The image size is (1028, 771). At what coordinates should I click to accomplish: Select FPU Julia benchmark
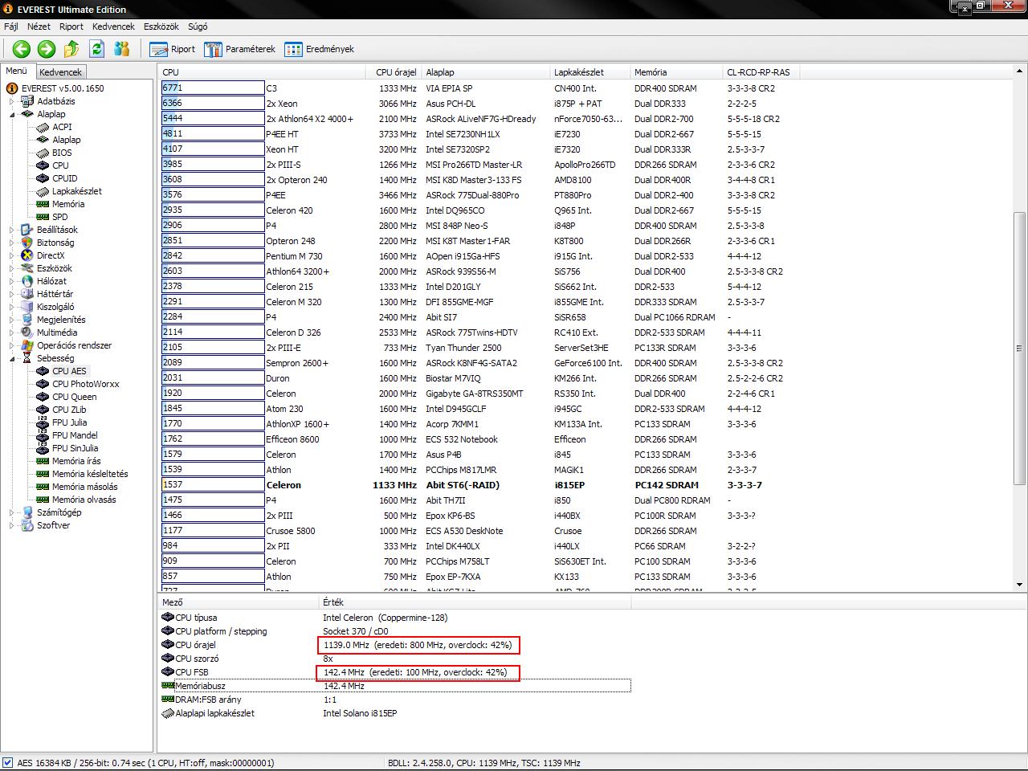[x=62, y=422]
